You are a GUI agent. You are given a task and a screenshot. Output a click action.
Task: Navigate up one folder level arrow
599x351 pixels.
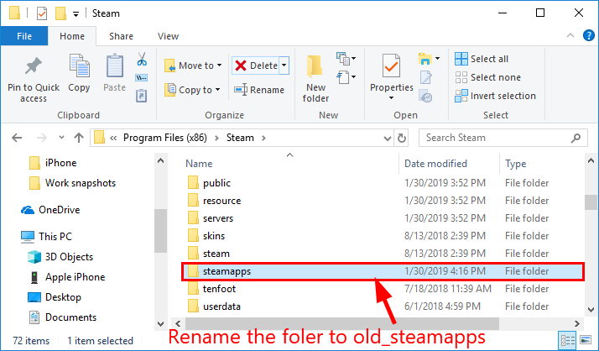point(78,138)
